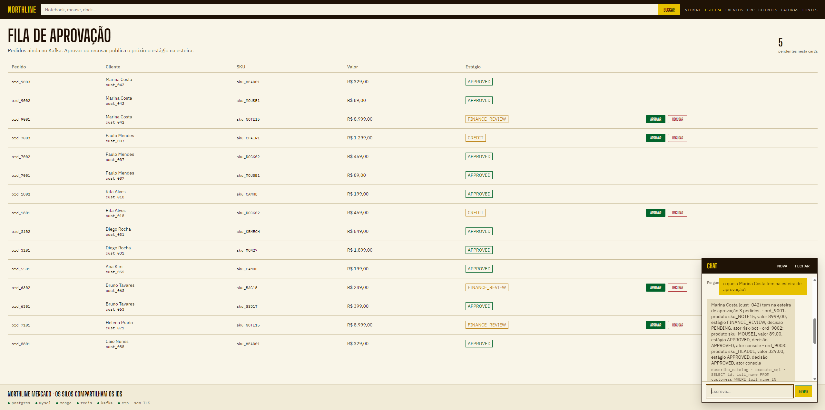Go to EVENTOS page

[734, 10]
